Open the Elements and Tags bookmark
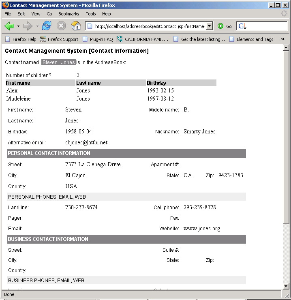Screen dimensions: 291x300 point(251,39)
